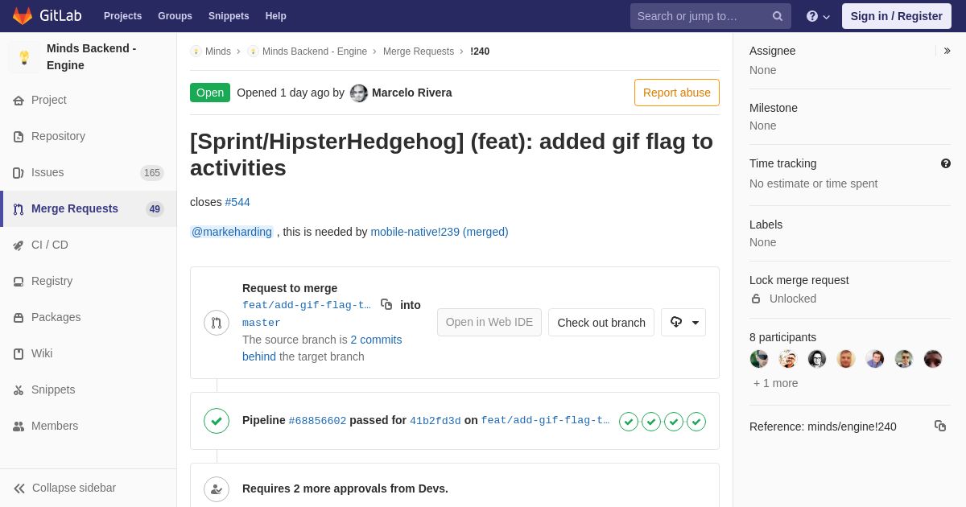Viewport: 966px width, 507px height.
Task: Click the Wiki book icon in sidebar
Action: pyautogui.click(x=19, y=354)
